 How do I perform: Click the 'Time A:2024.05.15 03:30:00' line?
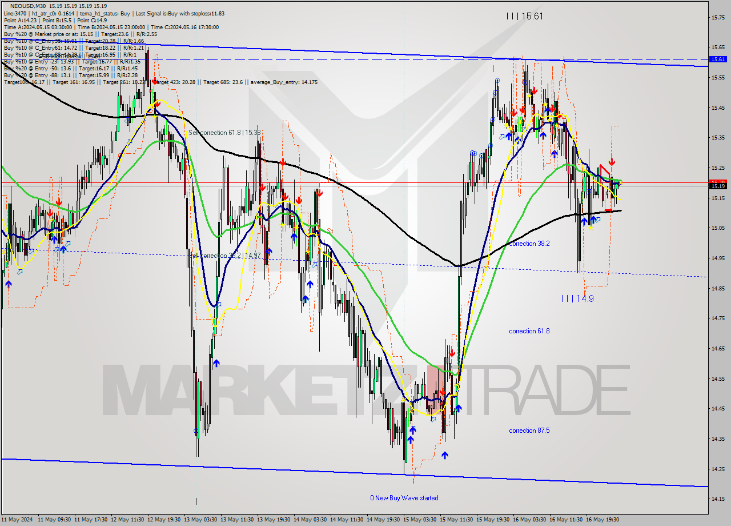pos(38,27)
